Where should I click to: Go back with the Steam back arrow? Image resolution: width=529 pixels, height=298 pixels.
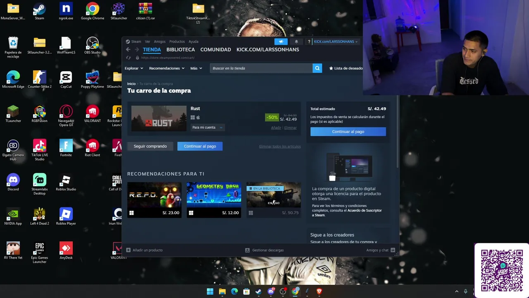(x=128, y=50)
